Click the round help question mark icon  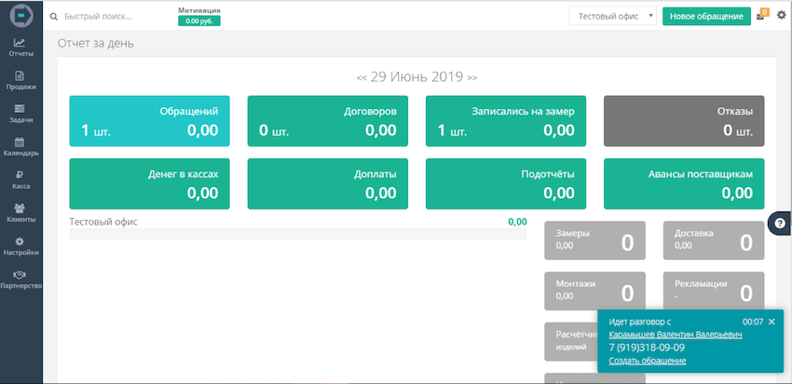(x=781, y=223)
